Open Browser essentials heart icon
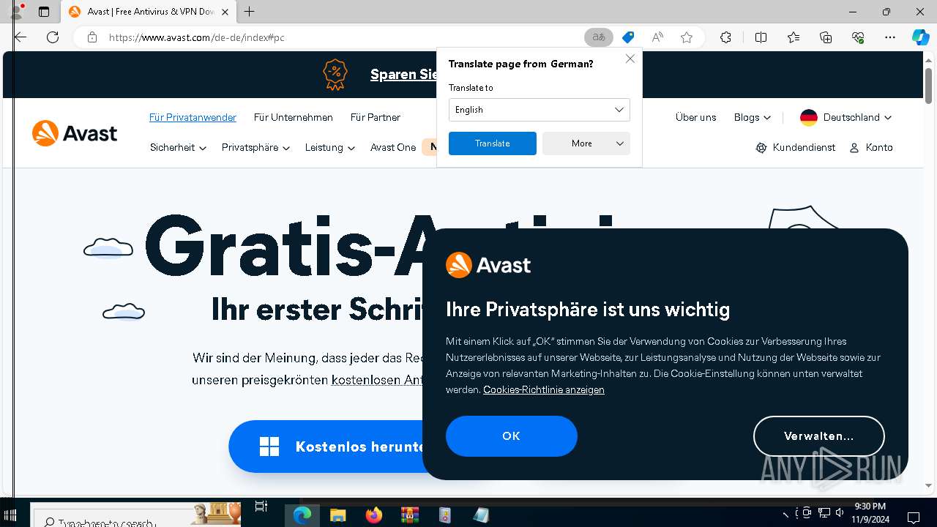The image size is (937, 527). (x=858, y=37)
